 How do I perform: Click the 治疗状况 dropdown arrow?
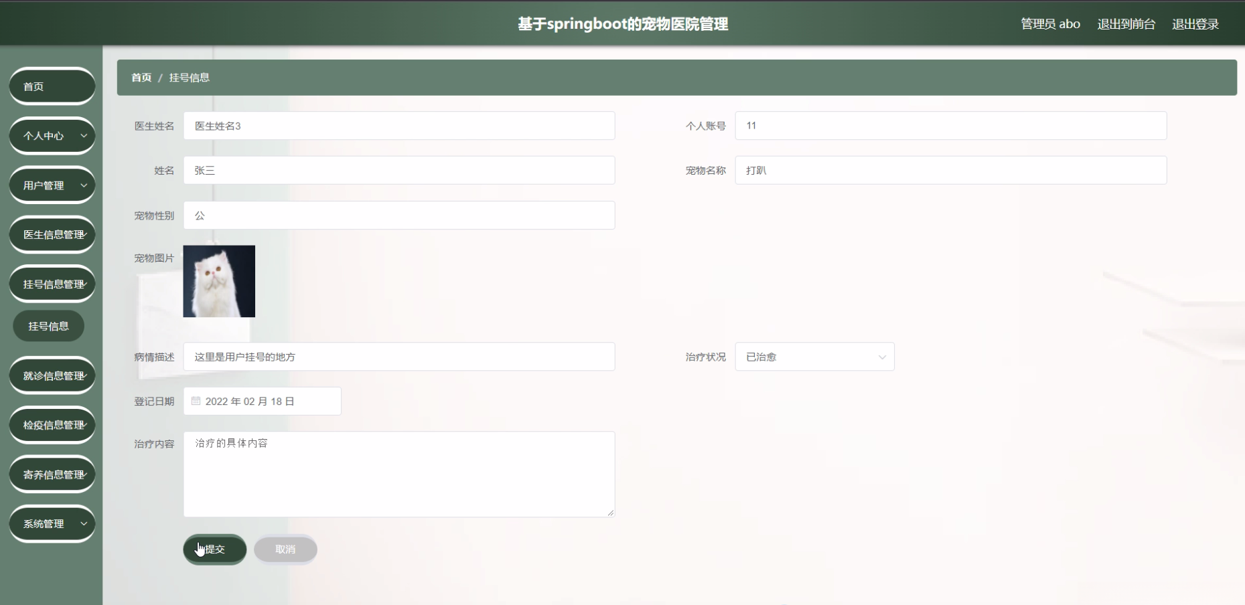882,357
